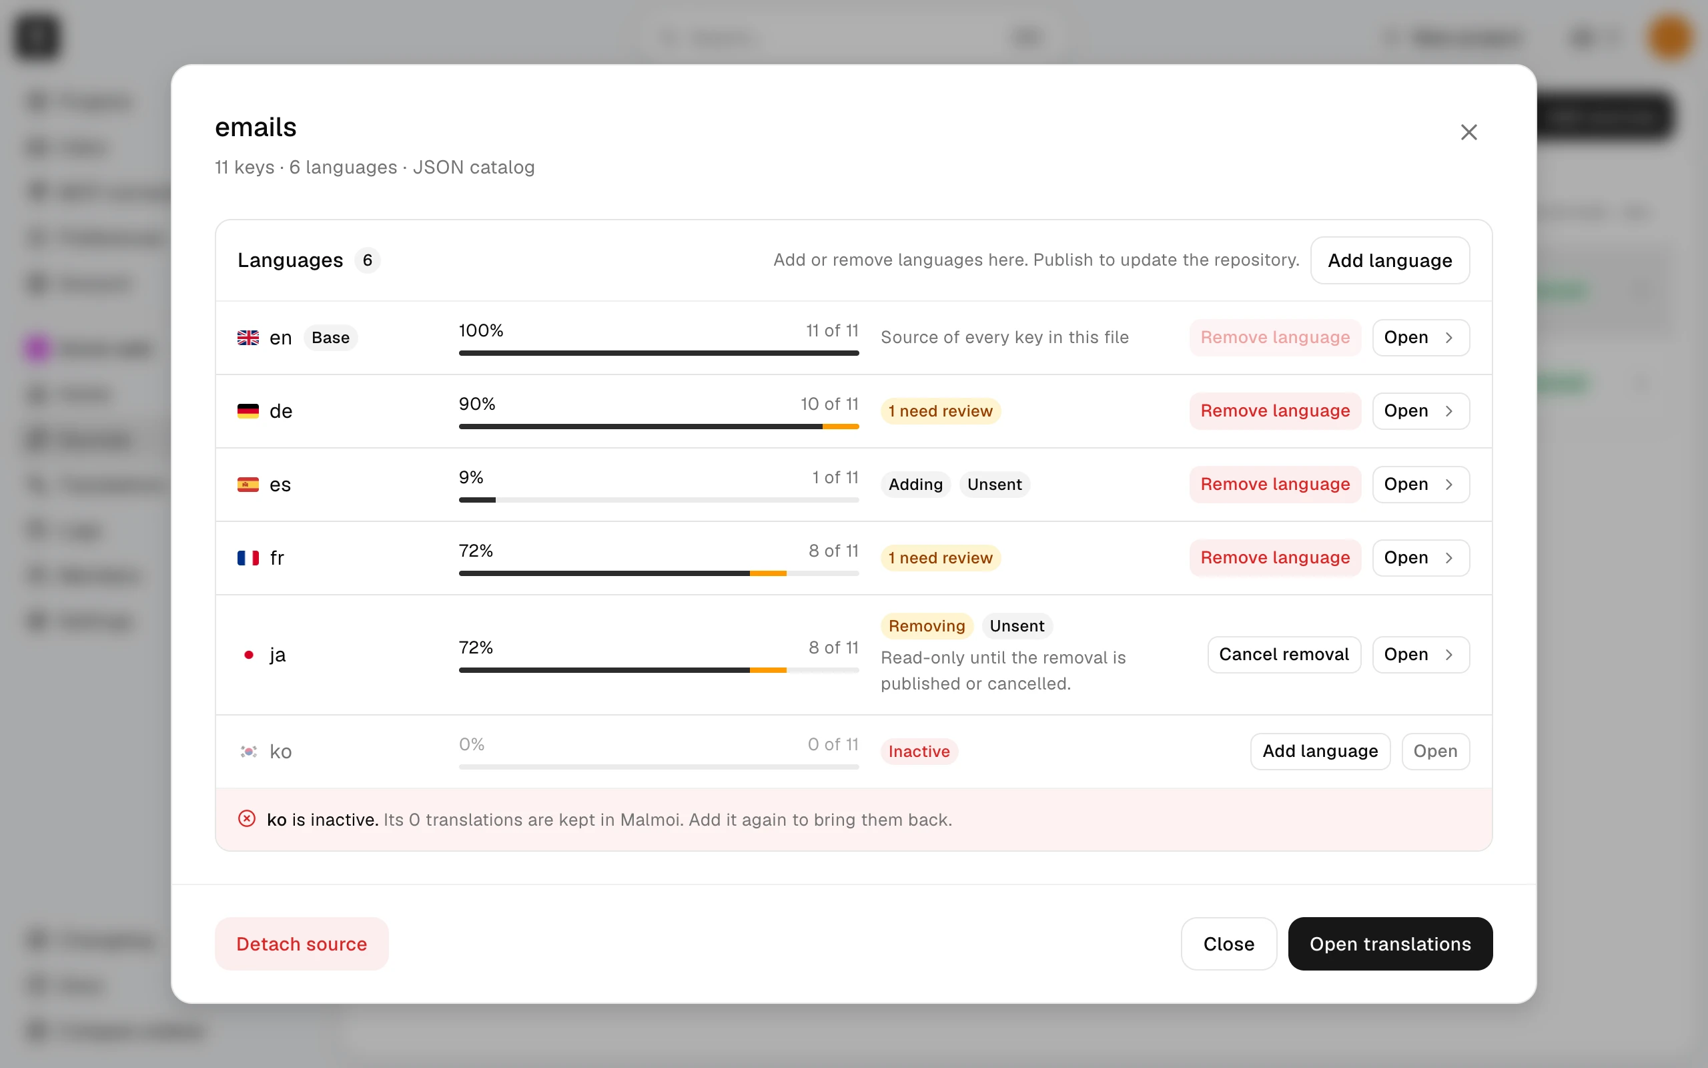Screen dimensions: 1708x1068
Task: Click the Spanish flag icon for es
Action: click(248, 485)
